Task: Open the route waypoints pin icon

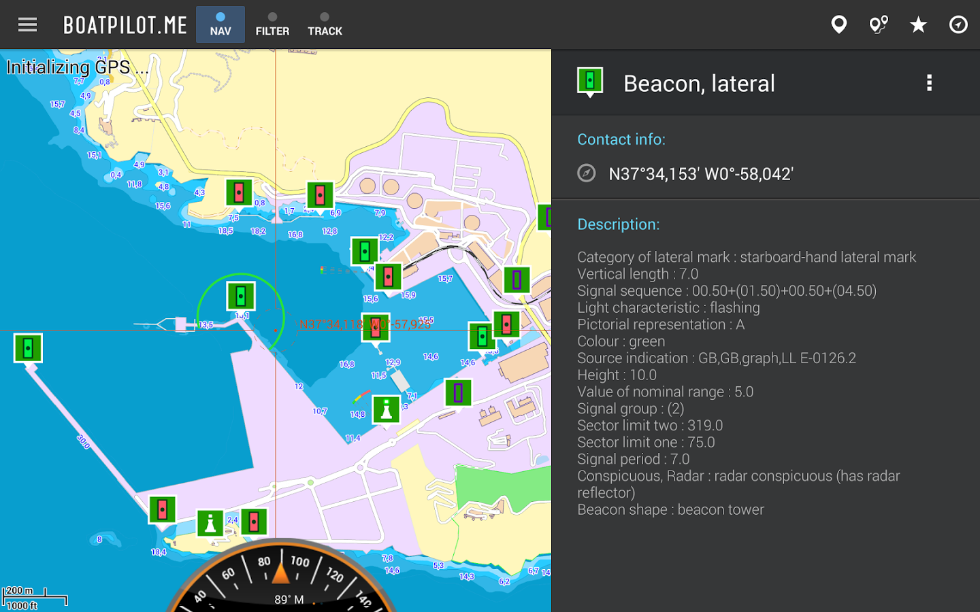Action: tap(879, 25)
